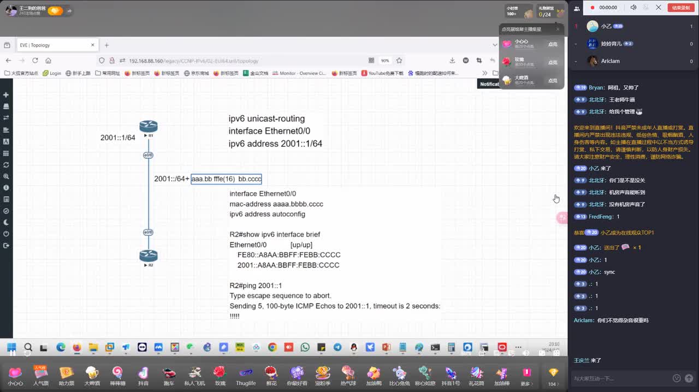Send the 跑车 gift in gift bar
The height and width of the screenshot is (392, 699).
tap(169, 376)
